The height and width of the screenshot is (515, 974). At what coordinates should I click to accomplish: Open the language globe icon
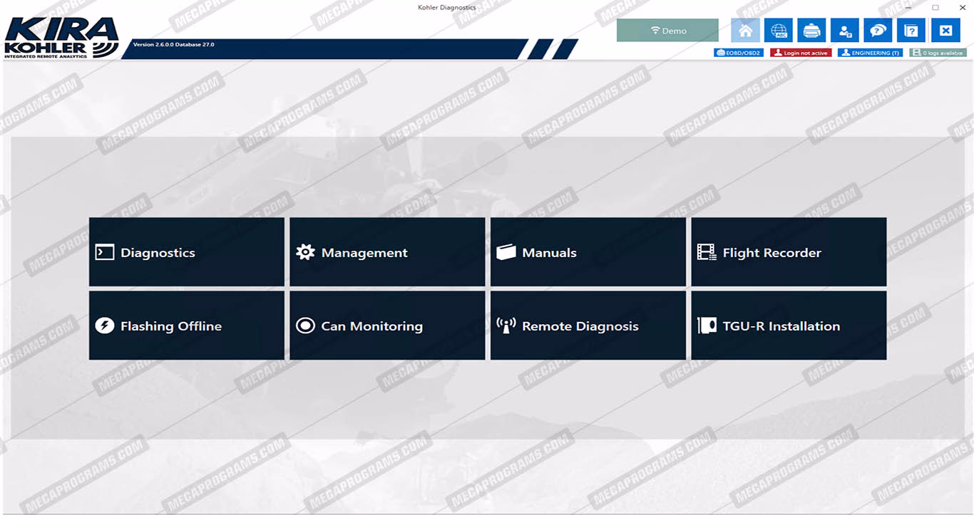pyautogui.click(x=778, y=31)
